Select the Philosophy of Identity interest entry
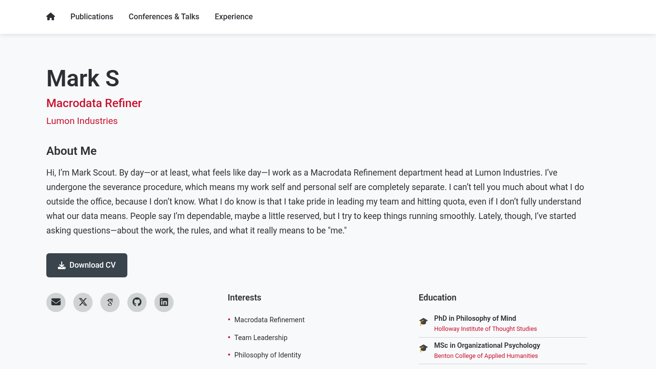Image resolution: width=656 pixels, height=369 pixels. 267,355
